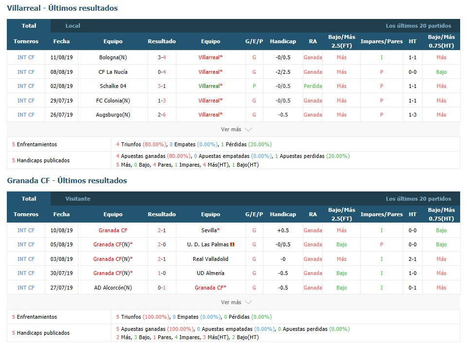
Task: Click the Bajo 2.5(FT) value in the UD Almería row
Action: (341, 273)
